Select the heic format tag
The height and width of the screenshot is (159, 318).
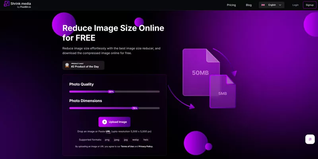[x=146, y=140]
